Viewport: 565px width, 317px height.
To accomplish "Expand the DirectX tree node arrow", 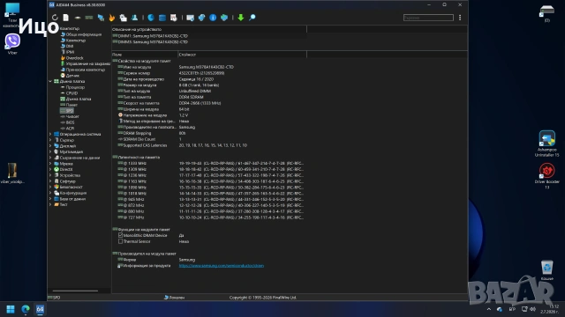I will (x=50, y=169).
